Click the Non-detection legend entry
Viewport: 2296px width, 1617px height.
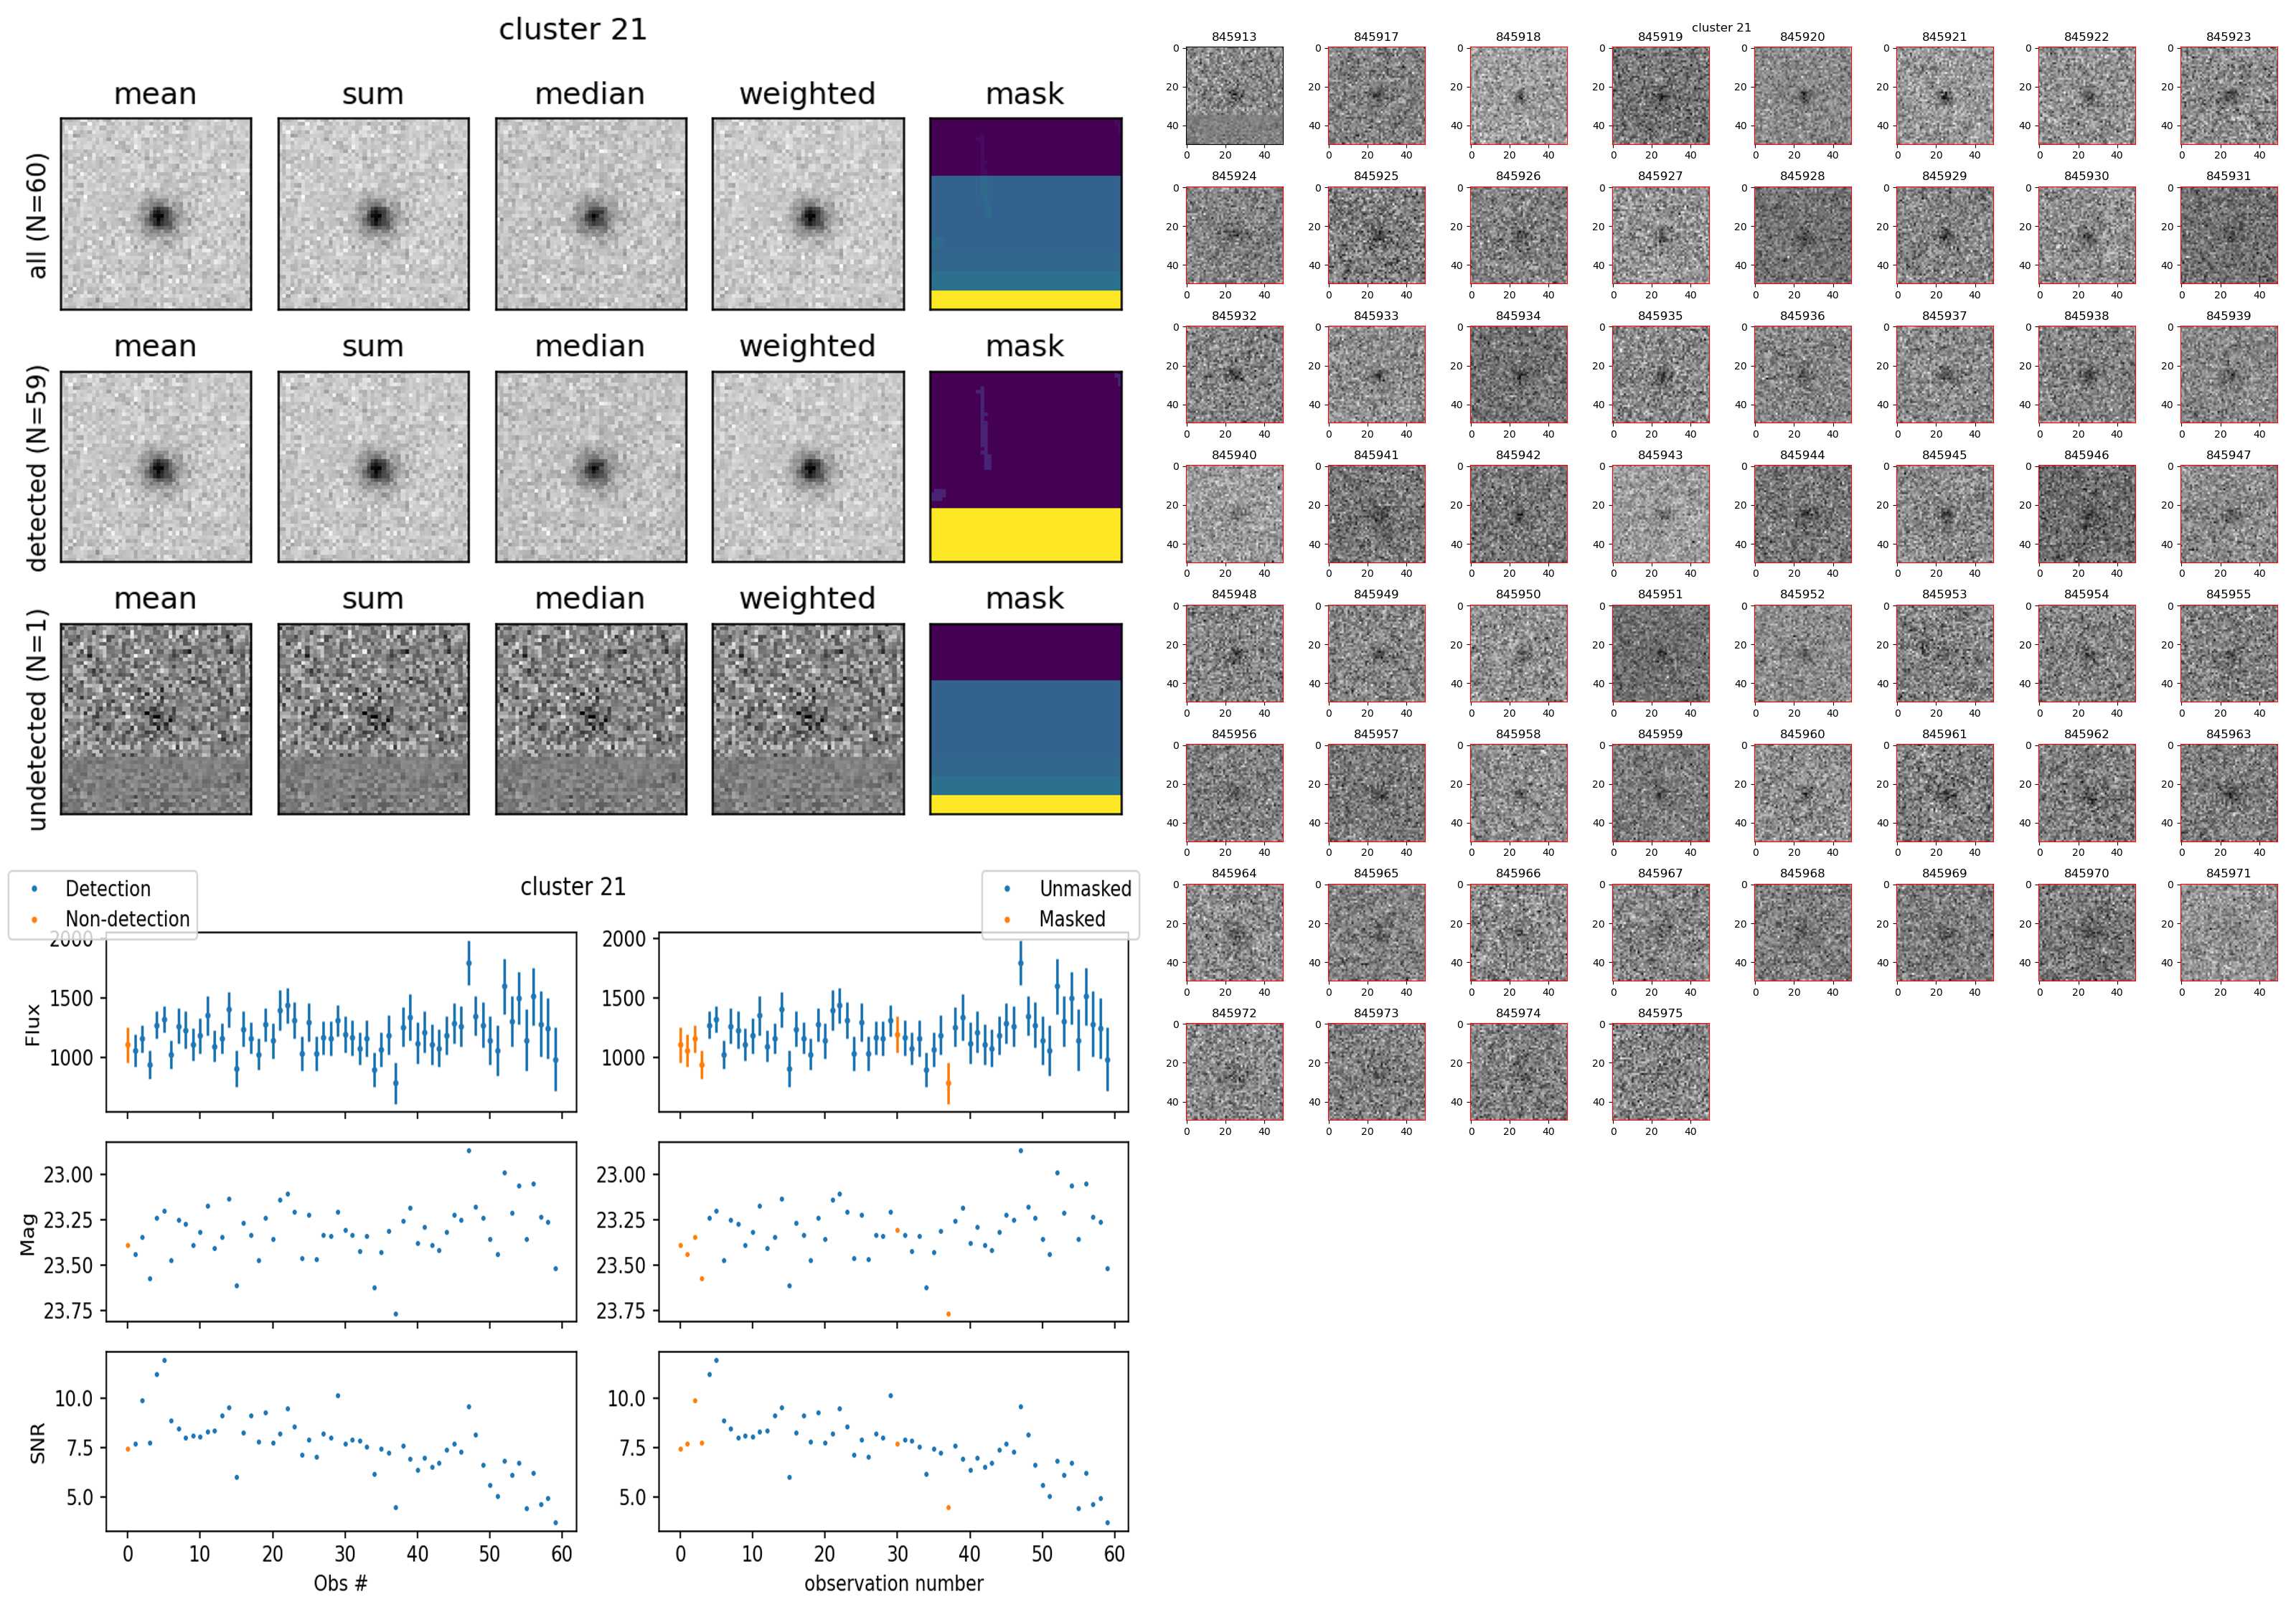click(x=127, y=919)
